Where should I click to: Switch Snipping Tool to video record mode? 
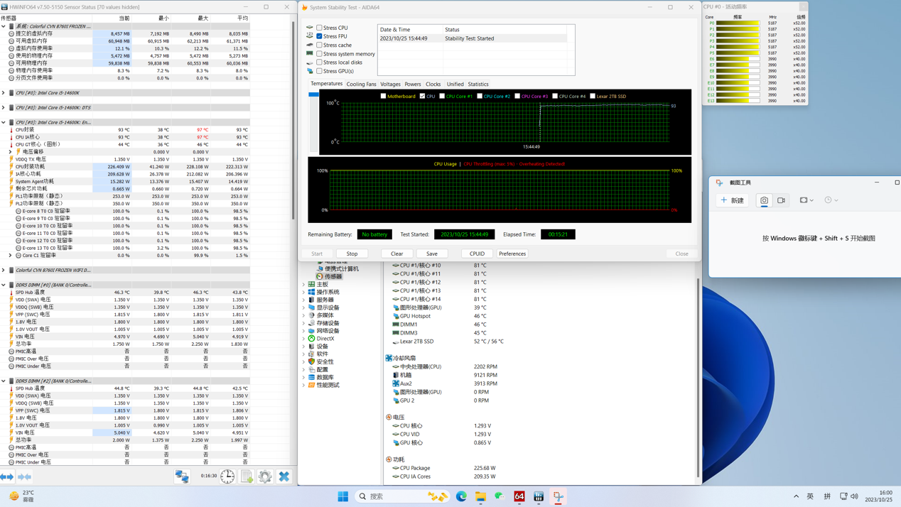click(782, 200)
